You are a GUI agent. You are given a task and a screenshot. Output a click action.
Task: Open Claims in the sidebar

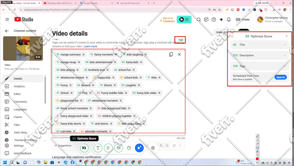point(23,117)
